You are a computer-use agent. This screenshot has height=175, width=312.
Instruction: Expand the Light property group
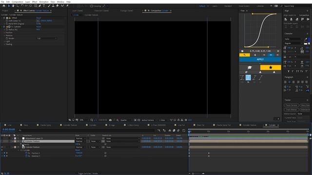(x=4, y=41)
